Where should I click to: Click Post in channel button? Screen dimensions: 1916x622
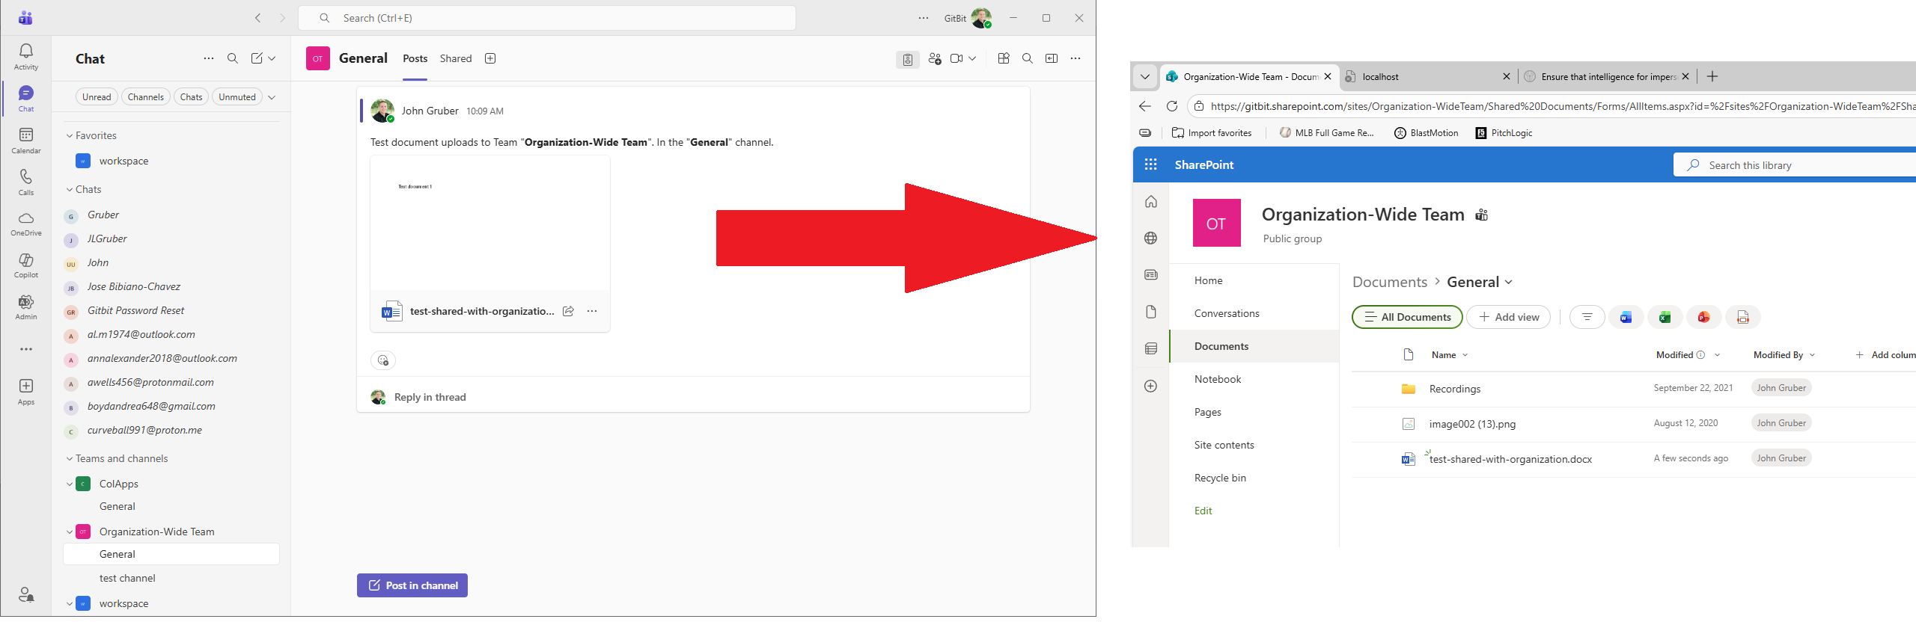tap(412, 585)
